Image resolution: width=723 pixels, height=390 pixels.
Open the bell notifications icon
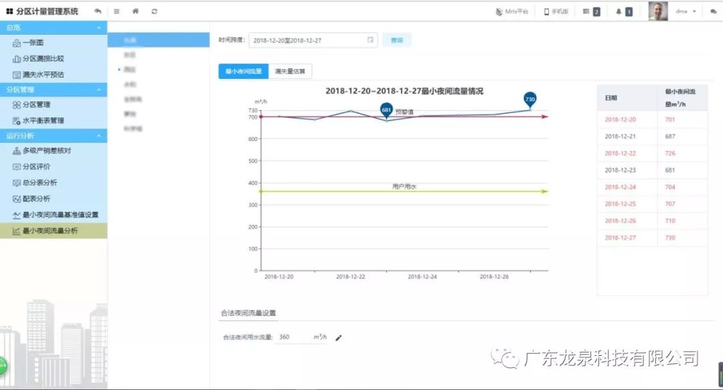click(x=619, y=11)
